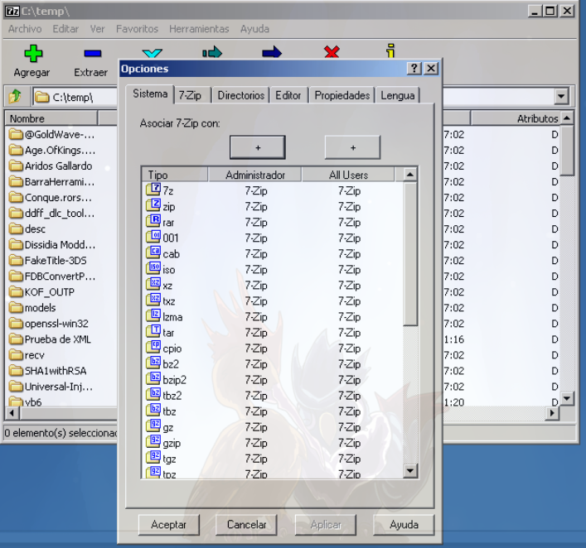586x548 pixels.
Task: Select the 7z file type icon
Action: point(153,190)
